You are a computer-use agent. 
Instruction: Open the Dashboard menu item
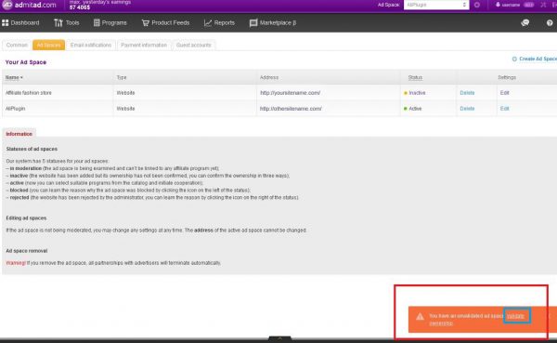20,22
